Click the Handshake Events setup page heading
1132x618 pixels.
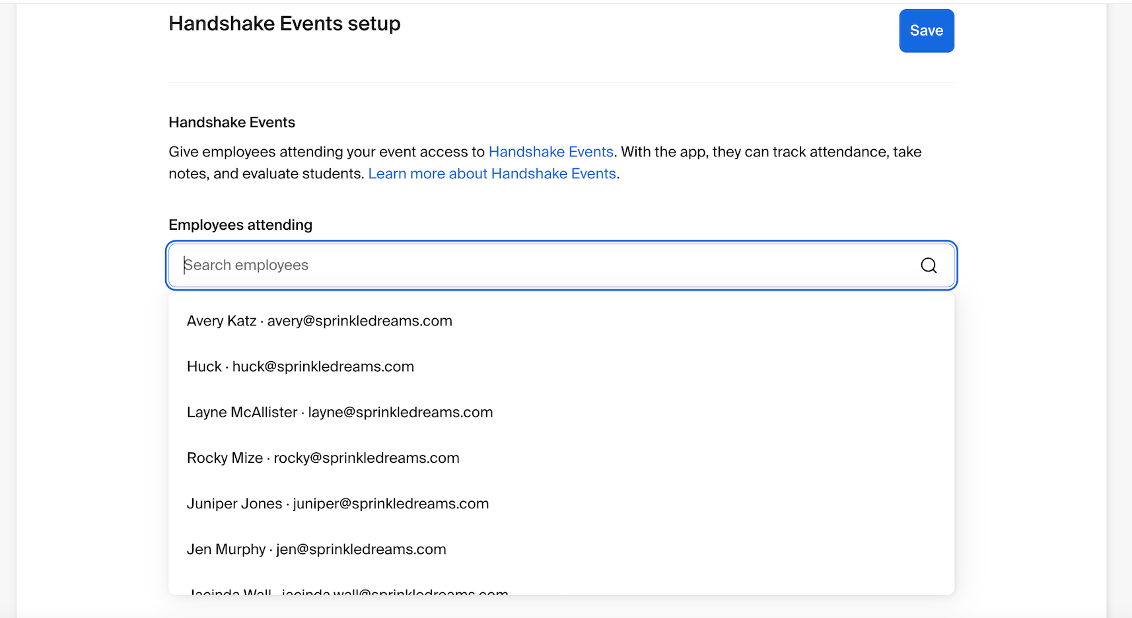[285, 23]
